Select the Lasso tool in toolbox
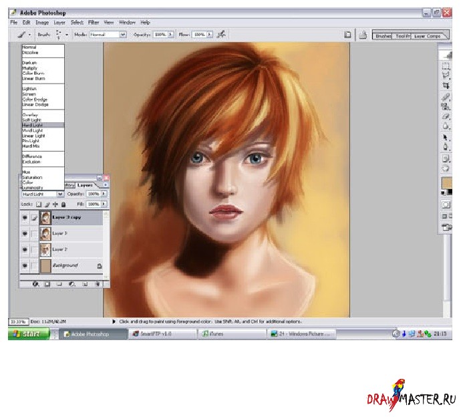The width and height of the screenshot is (461, 417). tap(446, 76)
